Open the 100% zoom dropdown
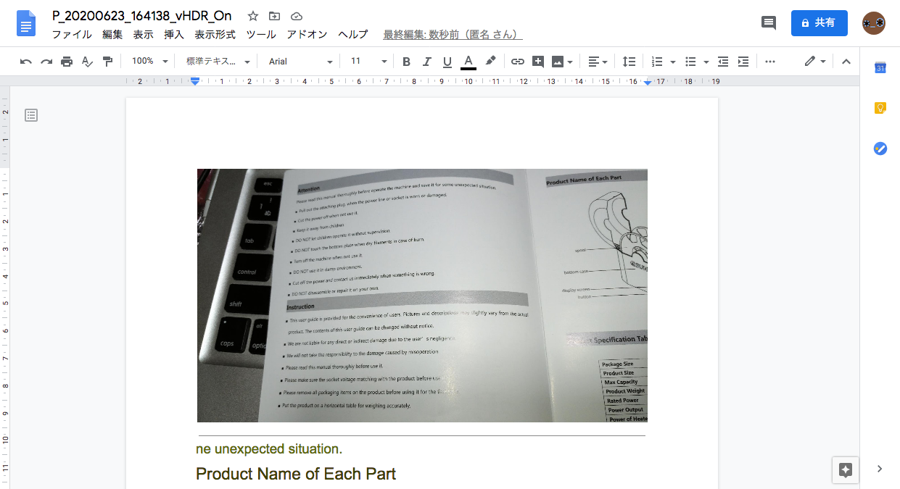This screenshot has width=900, height=489. pos(150,62)
